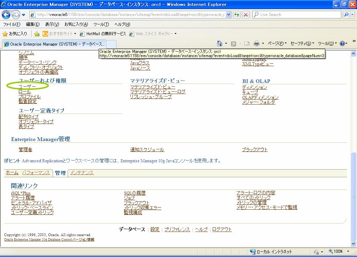This screenshot has height=257, width=357.
Task: Open the 表示(V) menu
Action: pos(52,24)
